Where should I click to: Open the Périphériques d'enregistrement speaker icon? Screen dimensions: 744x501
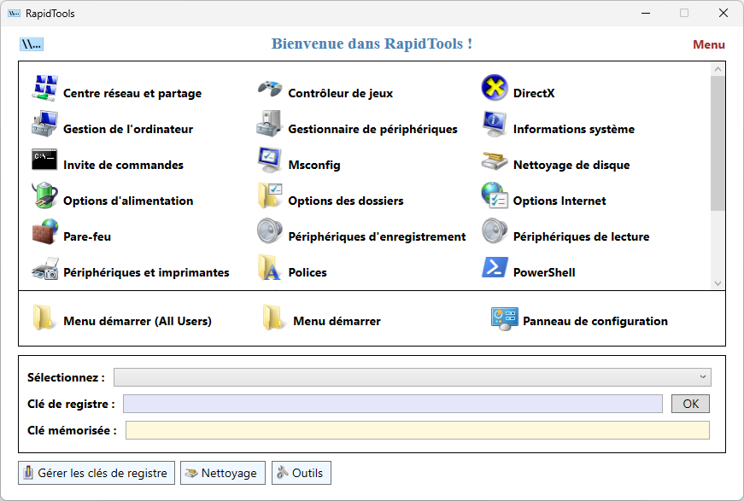270,231
